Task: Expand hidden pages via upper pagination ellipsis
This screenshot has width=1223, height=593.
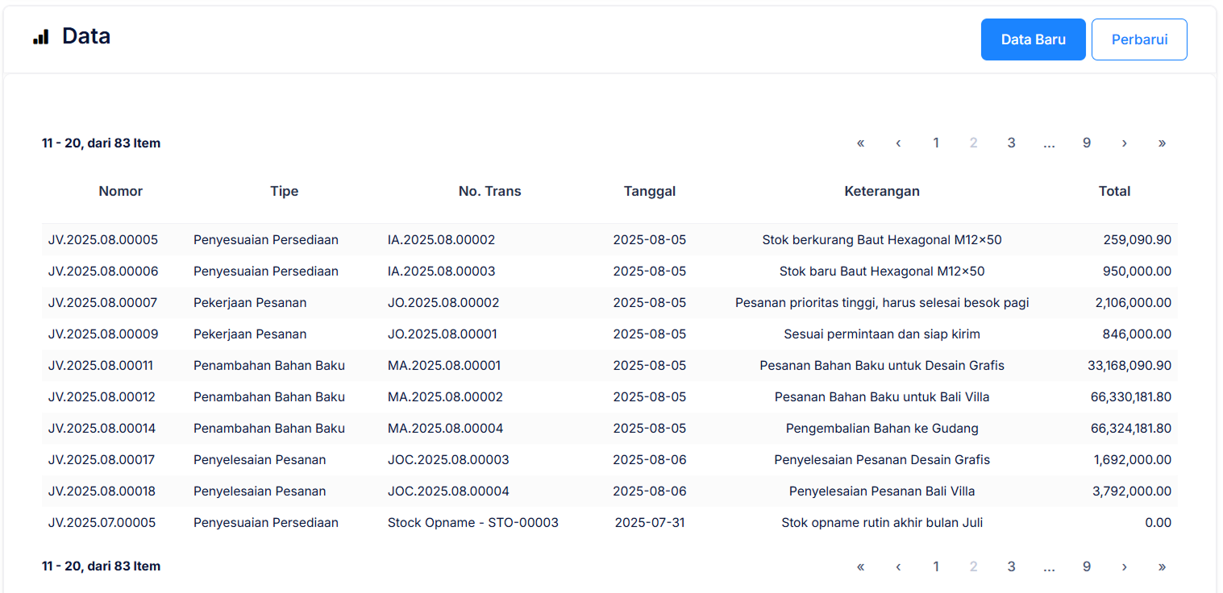Action: (1049, 143)
